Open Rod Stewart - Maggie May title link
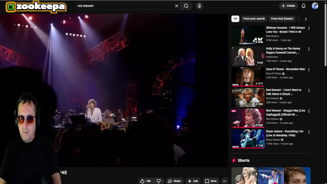 click(285, 112)
